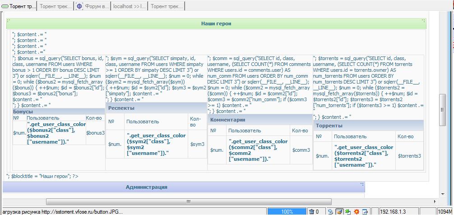454x215 pixels.
Task: Select the last Торент трек tab
Action: coord(166,6)
